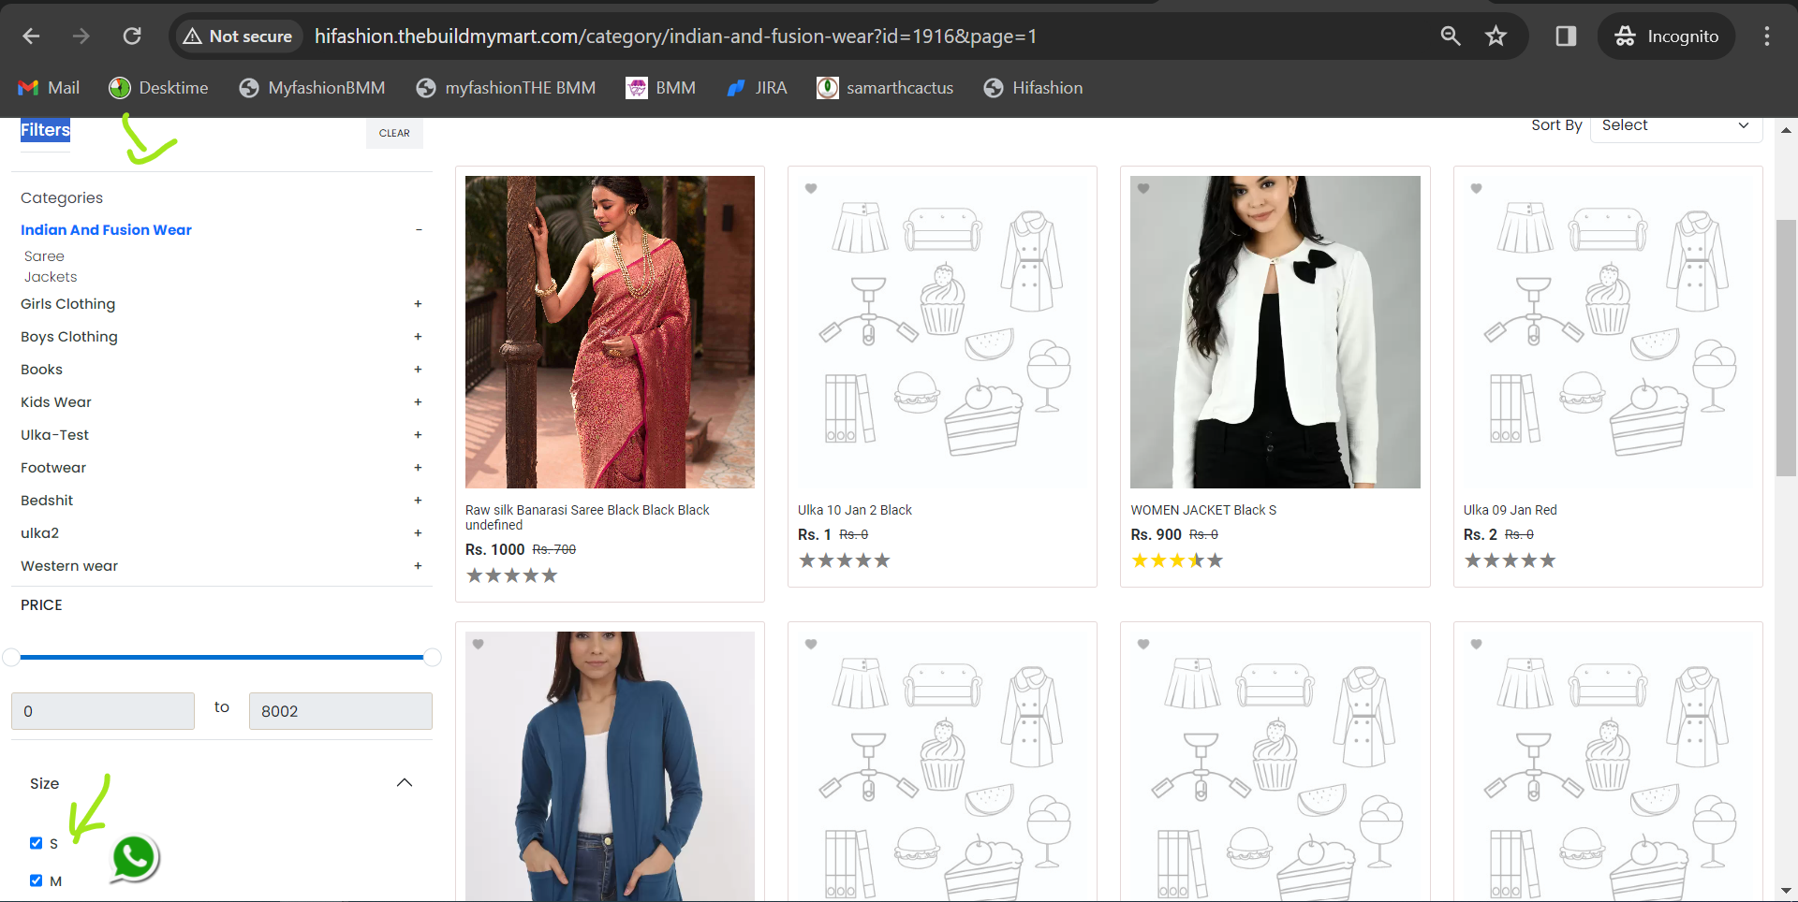Collapse the Indian And Fusion Wear category
1798x902 pixels.
coord(419,230)
